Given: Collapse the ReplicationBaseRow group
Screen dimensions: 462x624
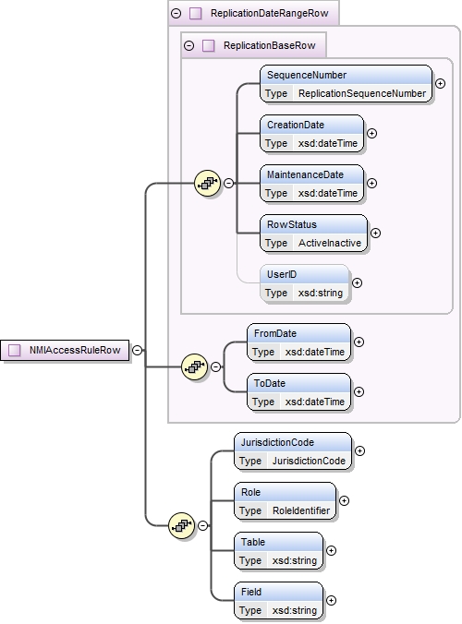Looking at the screenshot, I should [189, 46].
